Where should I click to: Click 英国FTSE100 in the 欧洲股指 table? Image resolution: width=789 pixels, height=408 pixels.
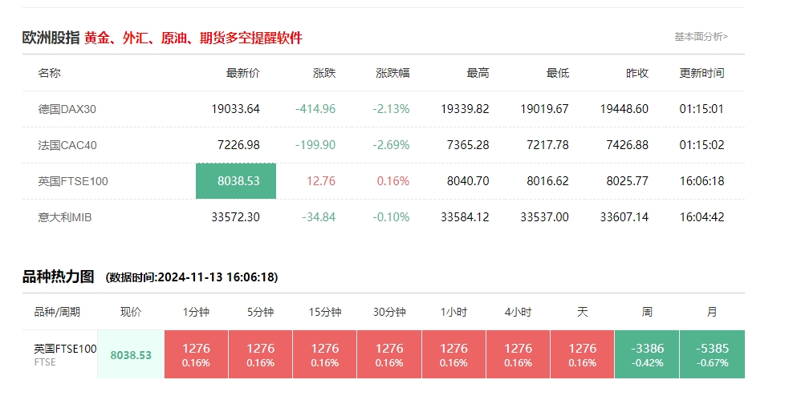pos(73,181)
